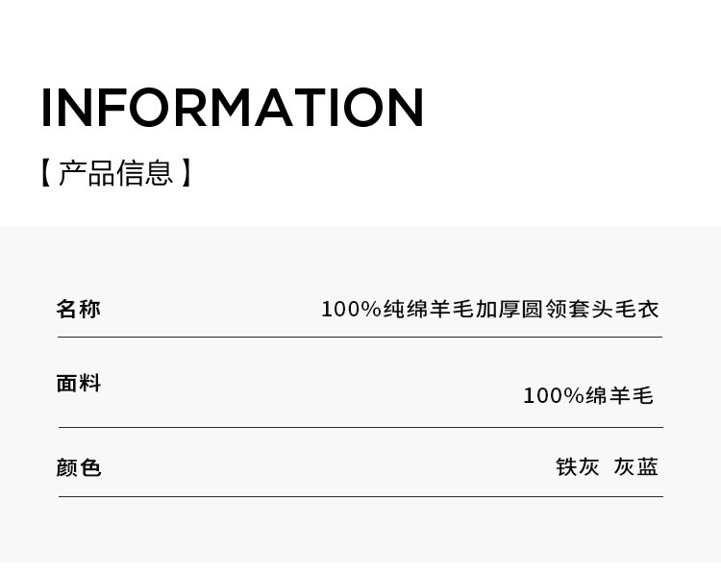Choose the 铁灰 color option

(x=578, y=467)
